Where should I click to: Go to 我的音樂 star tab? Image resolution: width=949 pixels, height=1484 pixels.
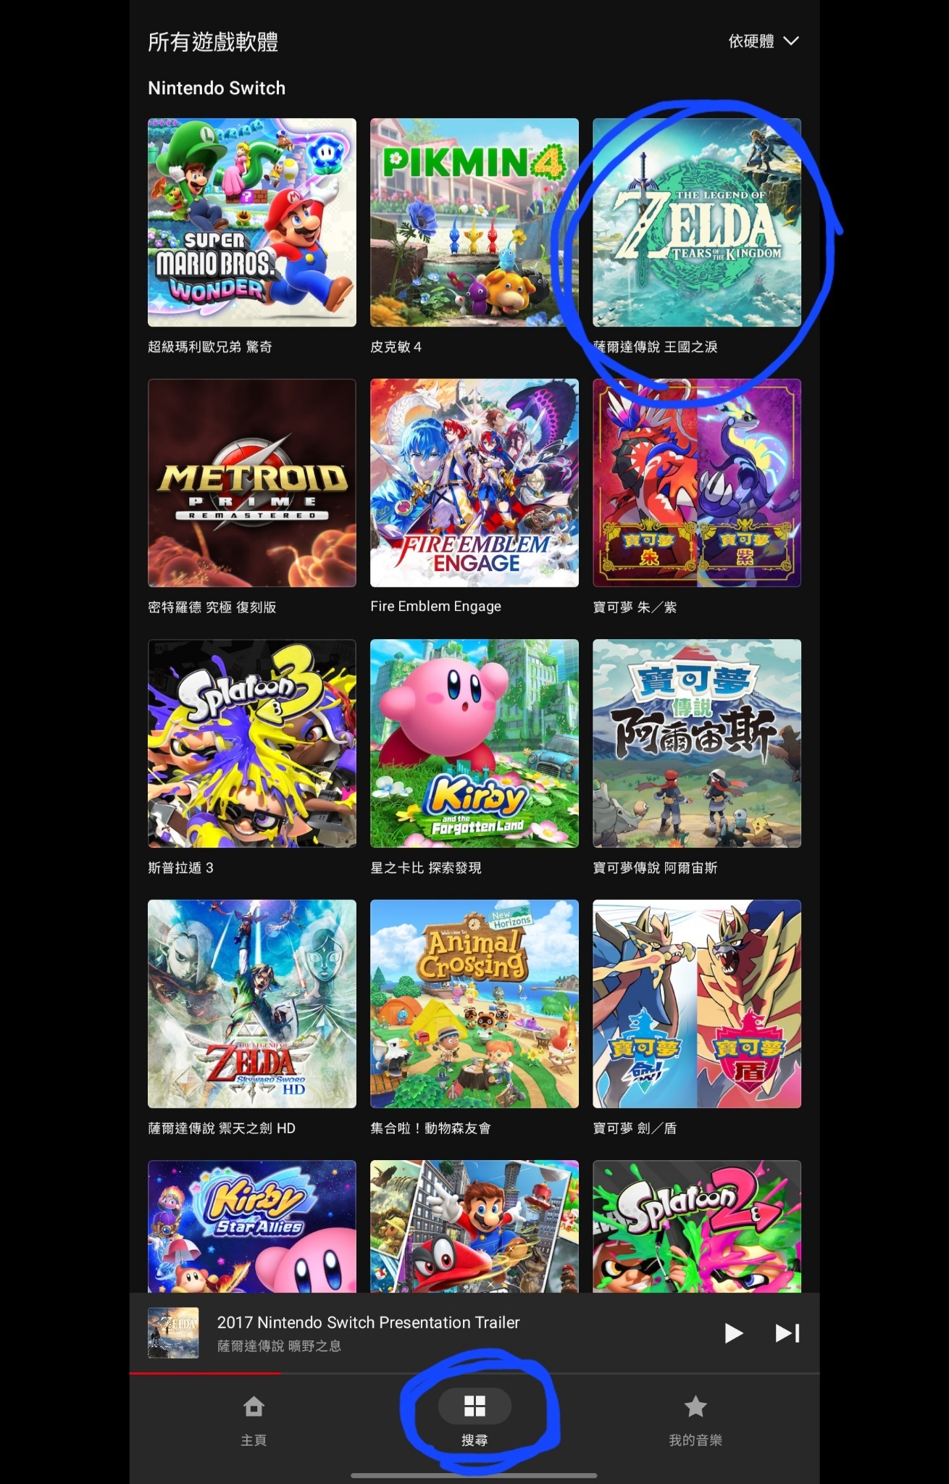(695, 1420)
